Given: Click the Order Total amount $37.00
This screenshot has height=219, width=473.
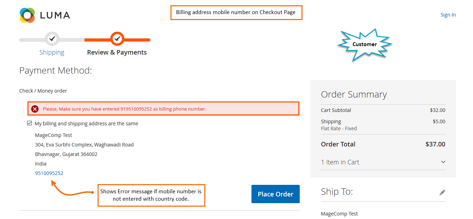Looking at the screenshot, I should (x=435, y=144).
